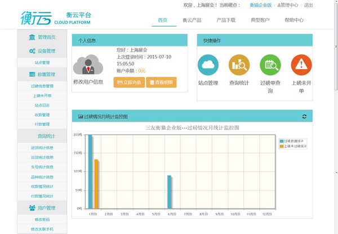Click the 站点管理 cloud quick-action icon

click(x=208, y=65)
